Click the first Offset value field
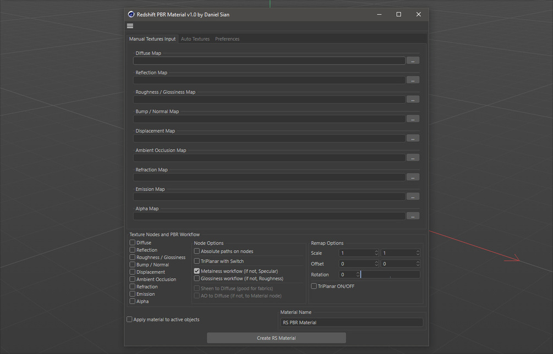553x354 pixels. (356, 263)
